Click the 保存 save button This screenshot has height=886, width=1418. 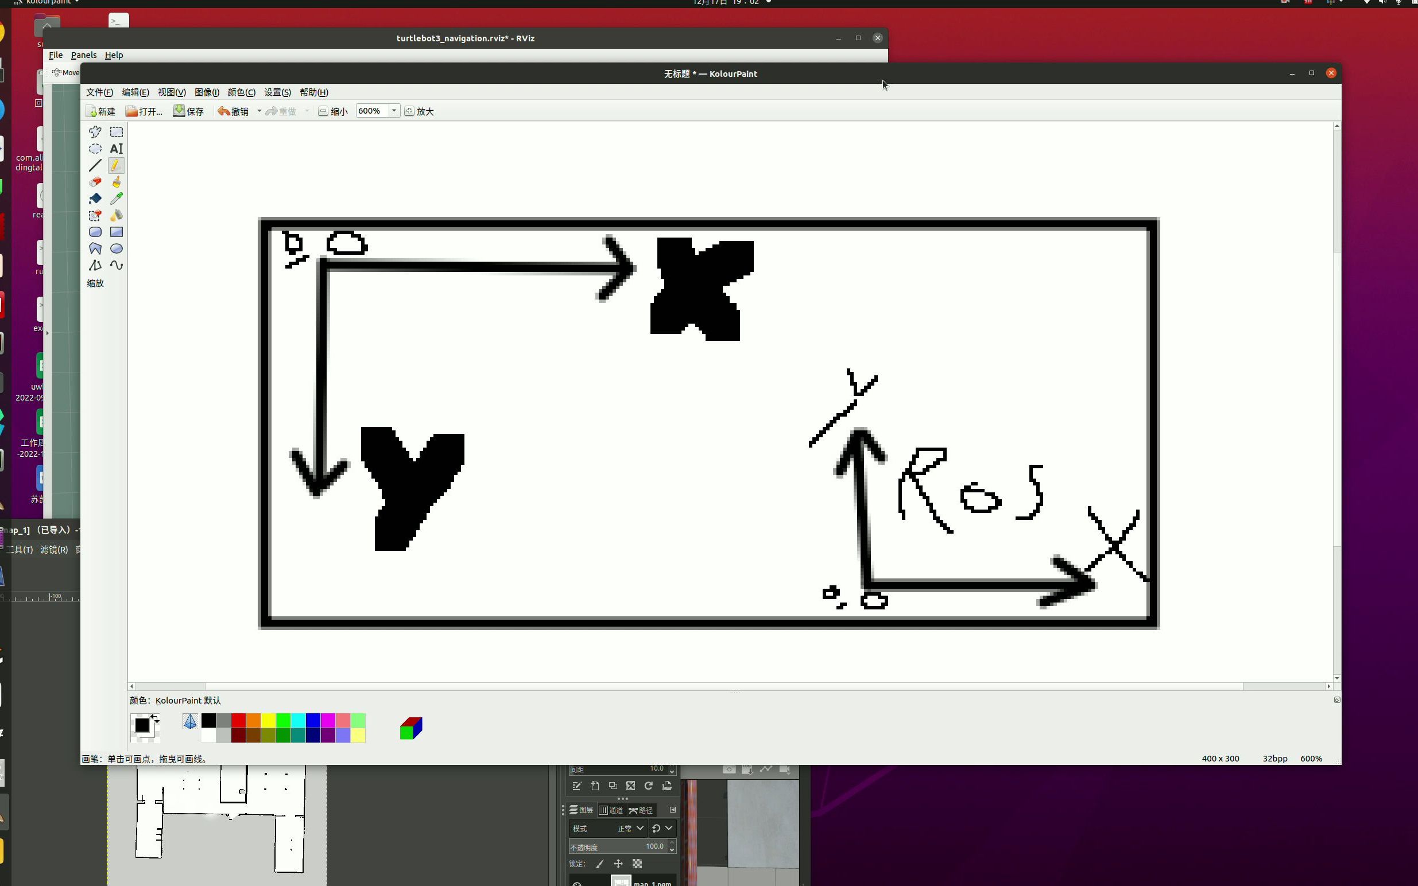click(x=188, y=111)
